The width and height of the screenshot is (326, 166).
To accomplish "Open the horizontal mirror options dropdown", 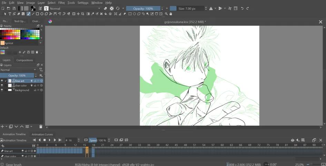I will [x=215, y=9].
